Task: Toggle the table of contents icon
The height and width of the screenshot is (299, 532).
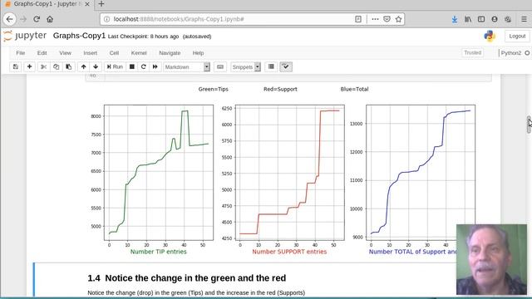Action: pos(271,66)
